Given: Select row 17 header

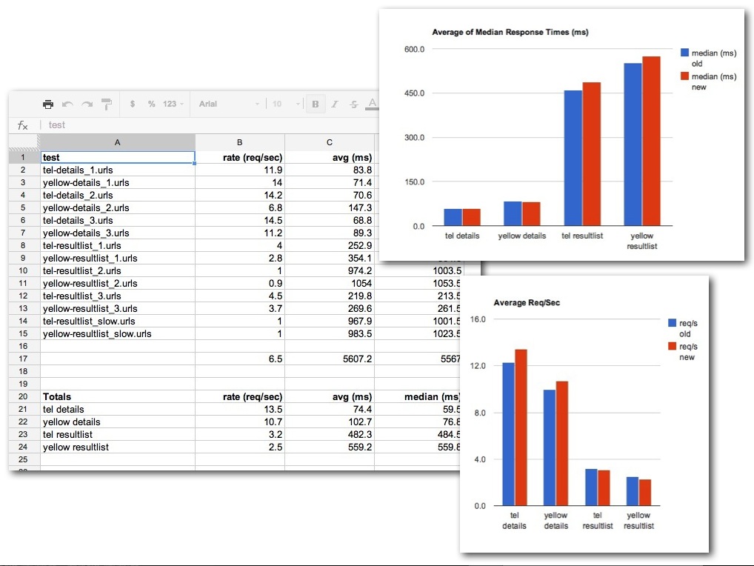Looking at the screenshot, I should click(23, 359).
